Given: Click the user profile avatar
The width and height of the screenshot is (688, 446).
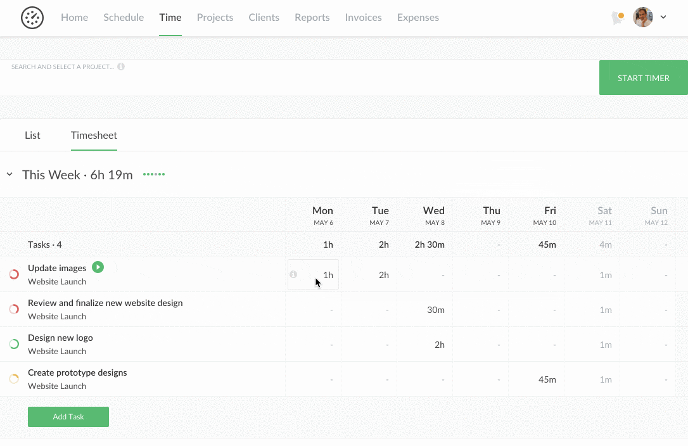Looking at the screenshot, I should pos(643,17).
